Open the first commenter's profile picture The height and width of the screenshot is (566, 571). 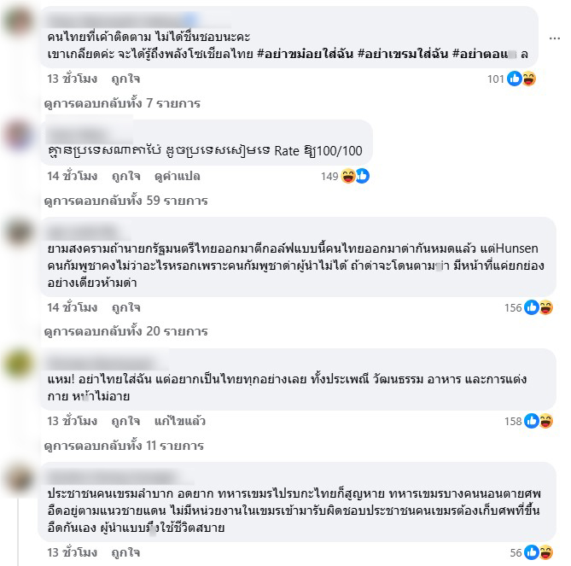18,21
